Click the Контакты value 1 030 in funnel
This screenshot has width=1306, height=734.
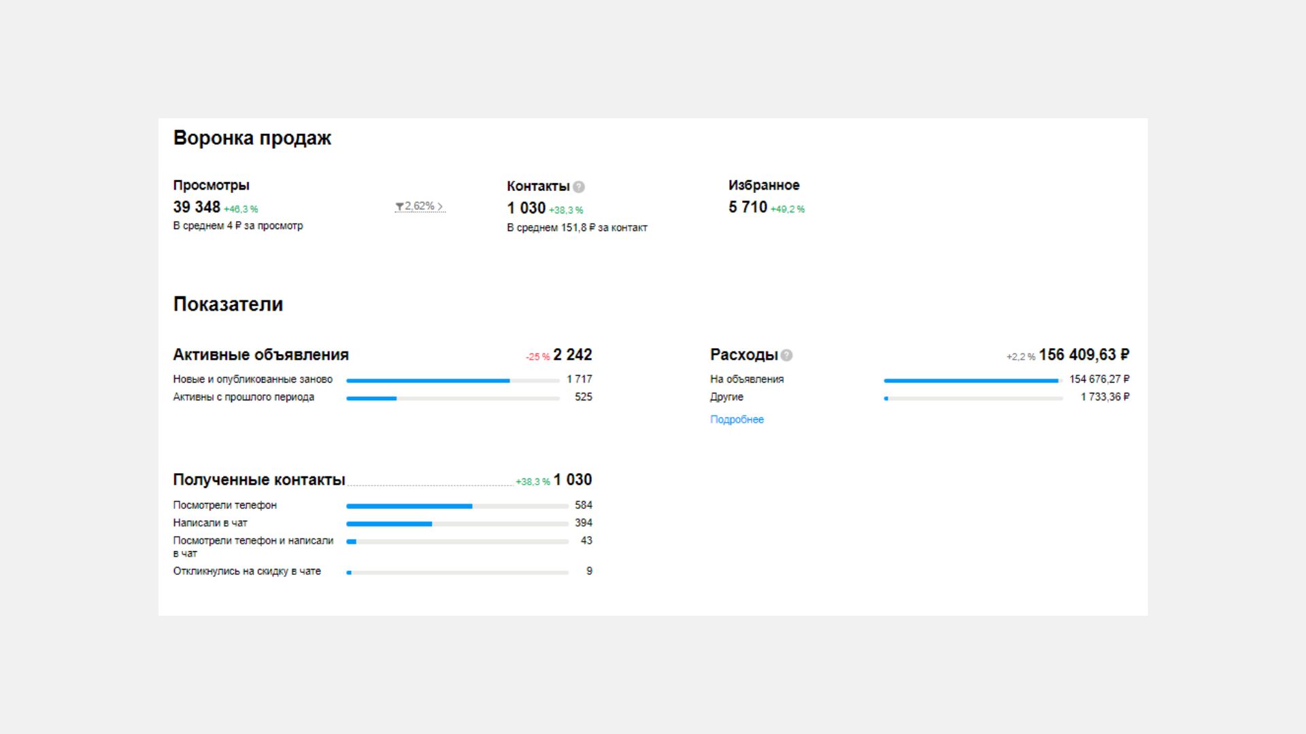click(526, 209)
